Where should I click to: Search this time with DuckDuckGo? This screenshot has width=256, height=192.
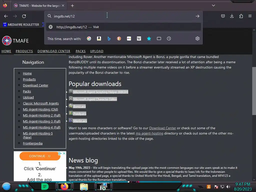pos(119,38)
